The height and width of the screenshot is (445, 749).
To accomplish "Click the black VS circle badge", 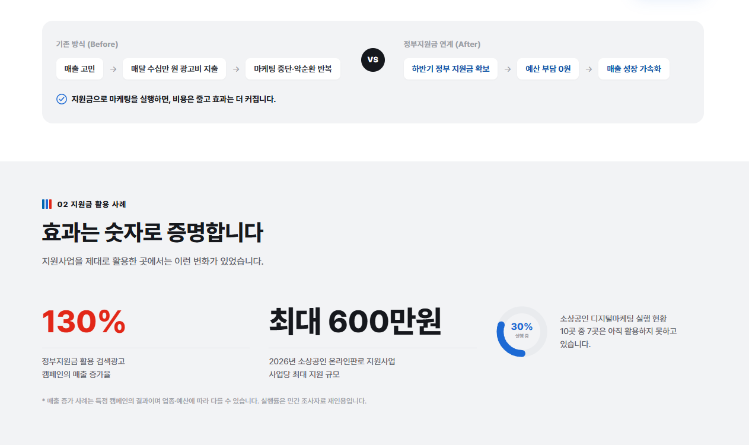I will 372,59.
